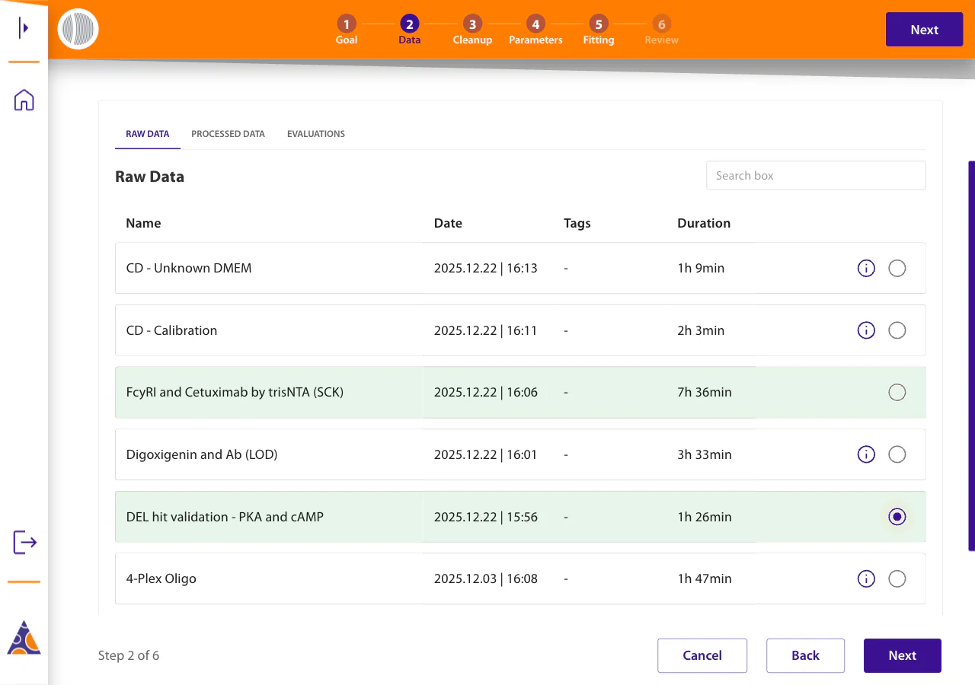Screen dimensions: 975x685
Task: Click the round striped logo in the header
Action: pyautogui.click(x=78, y=30)
